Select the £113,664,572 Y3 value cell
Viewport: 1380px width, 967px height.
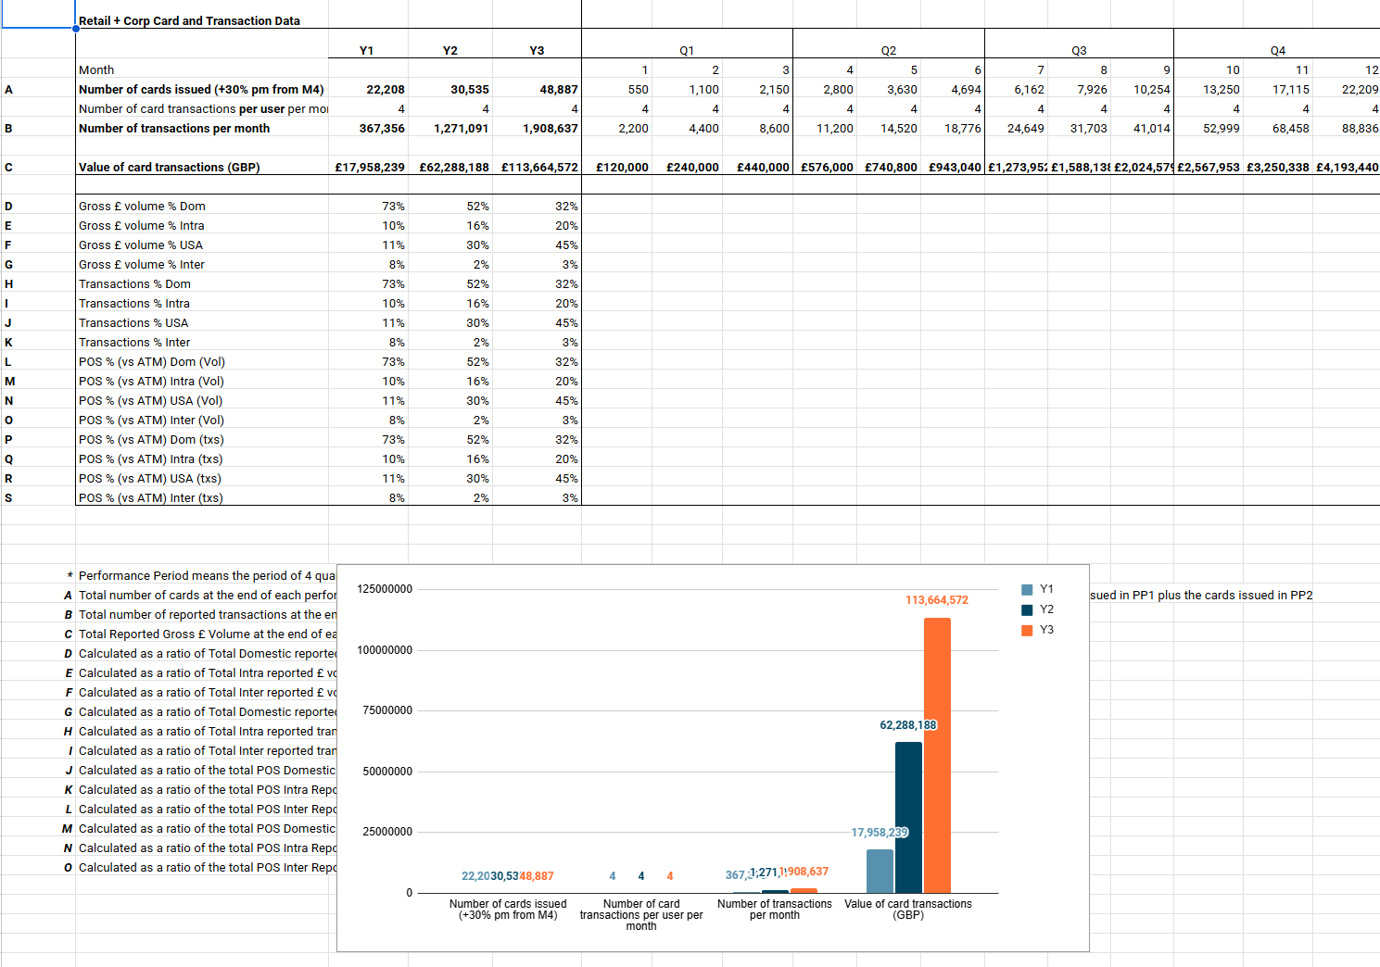tap(539, 167)
